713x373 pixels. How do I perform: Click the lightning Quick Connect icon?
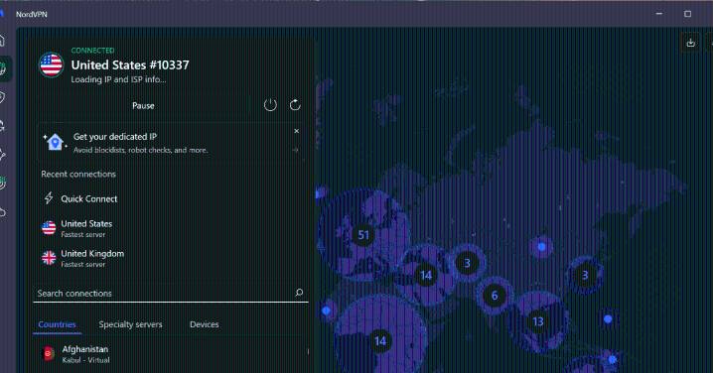coord(49,198)
